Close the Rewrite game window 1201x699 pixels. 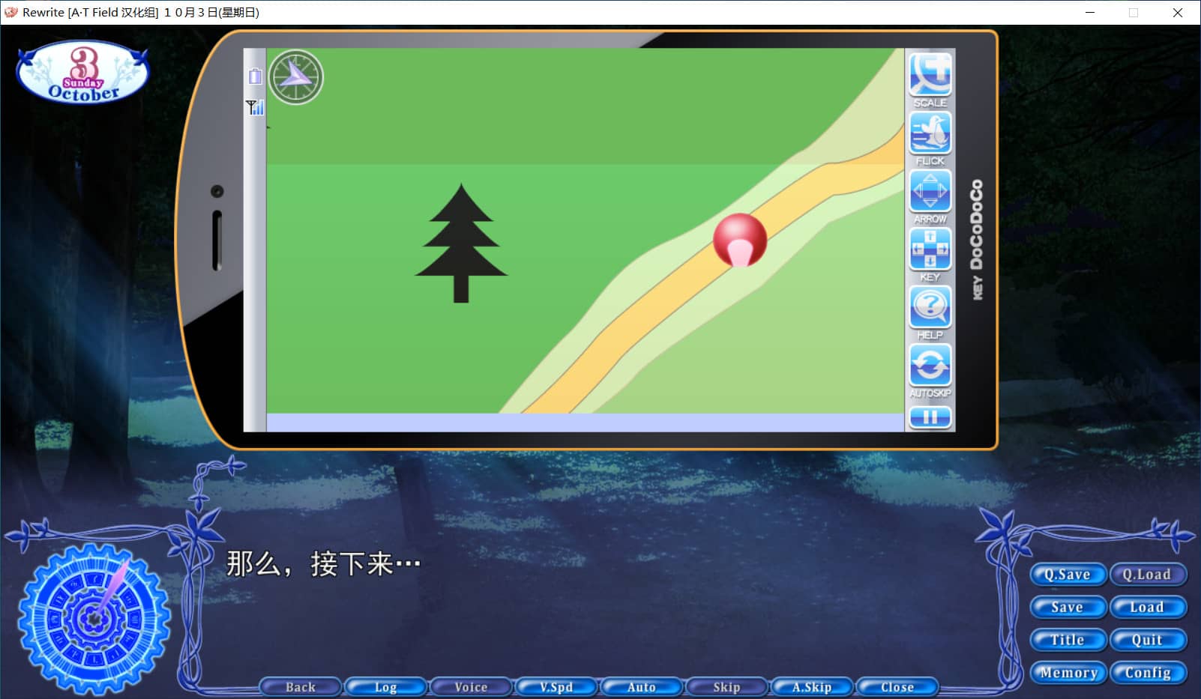click(1178, 13)
